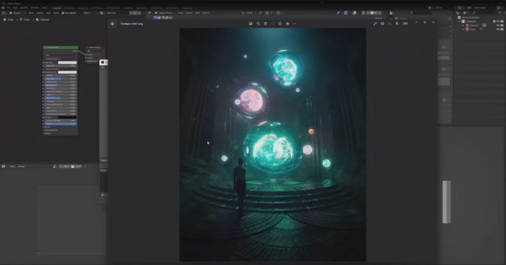Toggle viewport overlays button

[x=355, y=13]
